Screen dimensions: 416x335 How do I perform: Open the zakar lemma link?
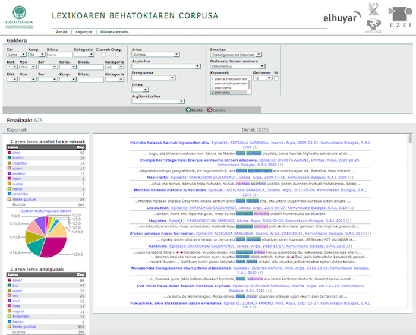tap(17, 280)
